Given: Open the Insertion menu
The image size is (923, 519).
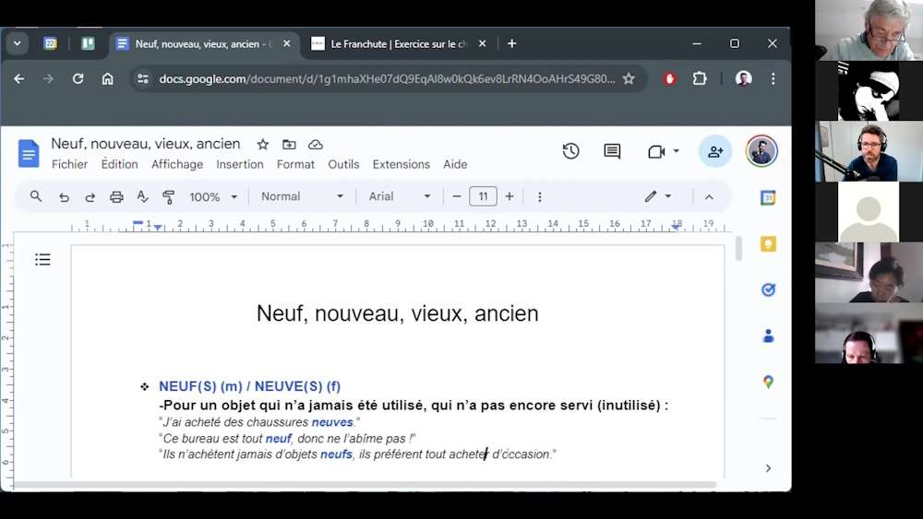Looking at the screenshot, I should point(240,165).
